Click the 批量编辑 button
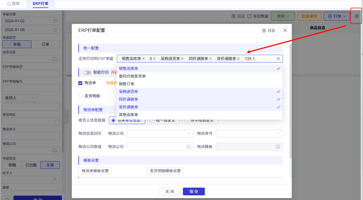363x200 pixels. (309, 16)
